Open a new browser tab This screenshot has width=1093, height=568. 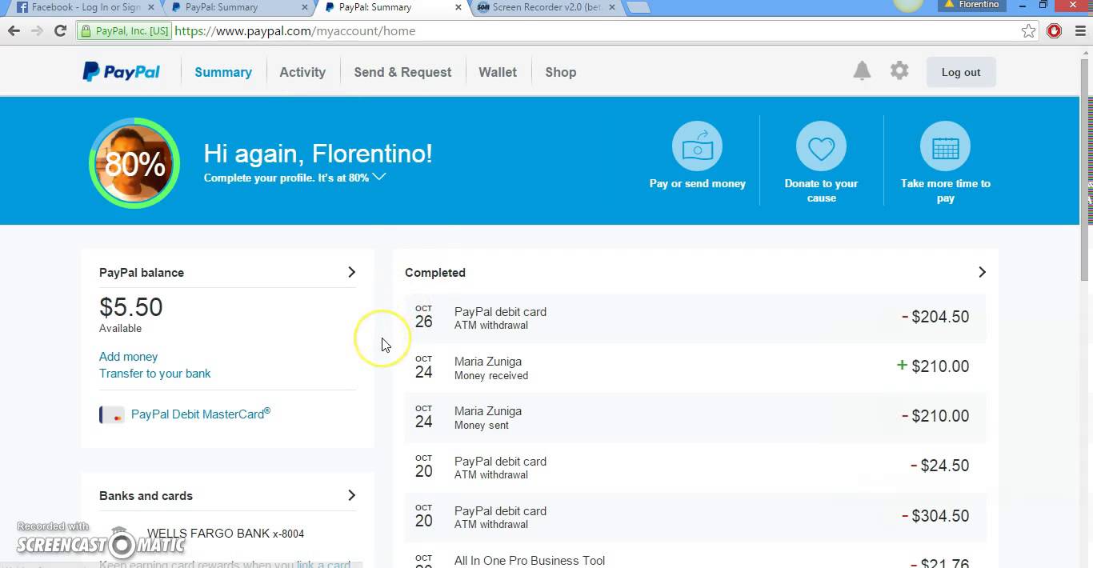pyautogui.click(x=638, y=8)
